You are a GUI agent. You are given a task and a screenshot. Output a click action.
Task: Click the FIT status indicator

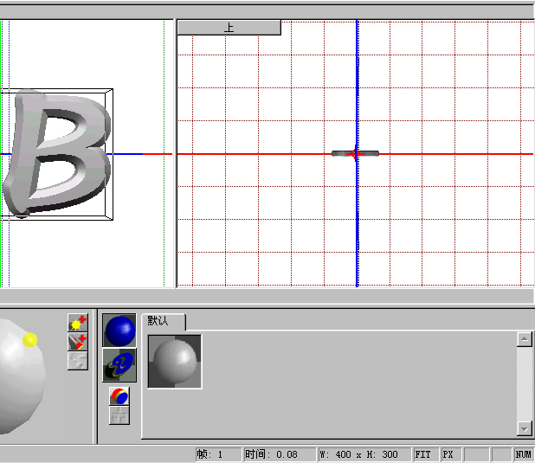425,454
